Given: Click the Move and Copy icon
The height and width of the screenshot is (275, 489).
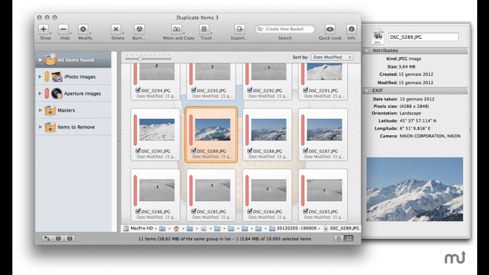Looking at the screenshot, I should [178, 29].
